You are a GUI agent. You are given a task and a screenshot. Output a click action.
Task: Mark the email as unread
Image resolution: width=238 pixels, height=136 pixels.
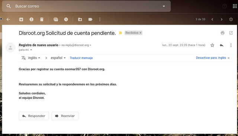tap(56, 19)
